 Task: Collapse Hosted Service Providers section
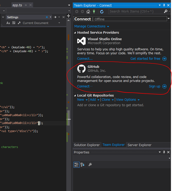pos(75,33)
